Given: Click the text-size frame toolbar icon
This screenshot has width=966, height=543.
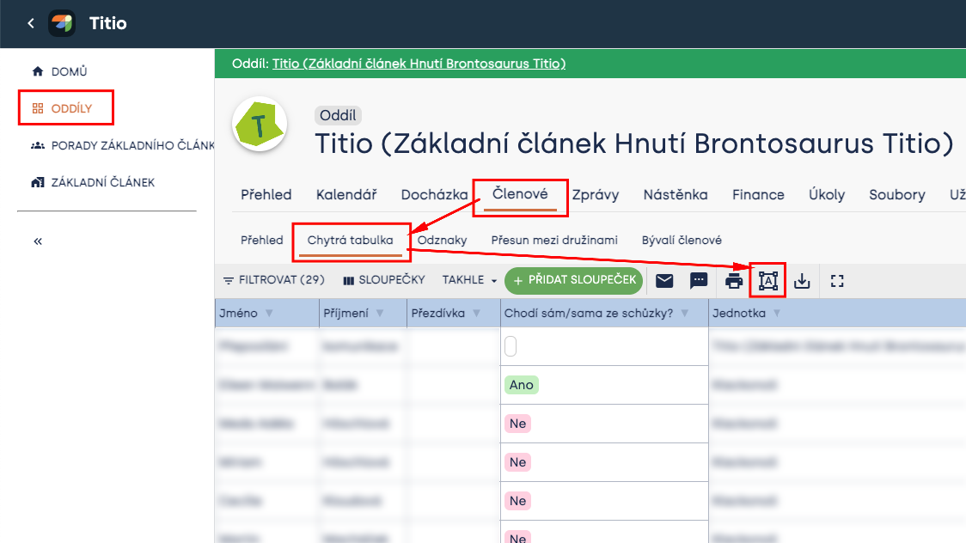Looking at the screenshot, I should click(x=768, y=281).
